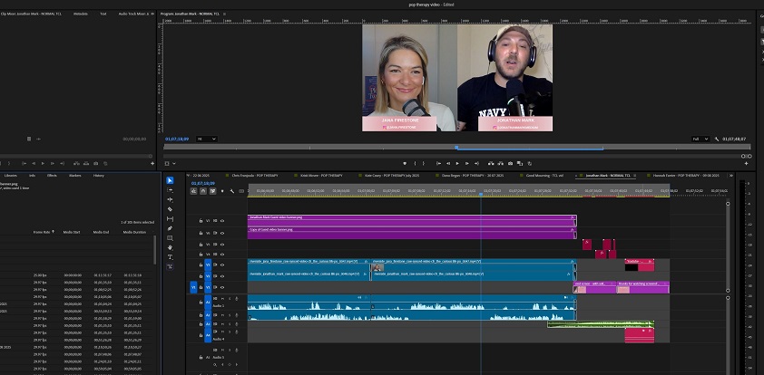The image size is (764, 375).
Task: Solo the Audio 1 track
Action: pyautogui.click(x=229, y=298)
